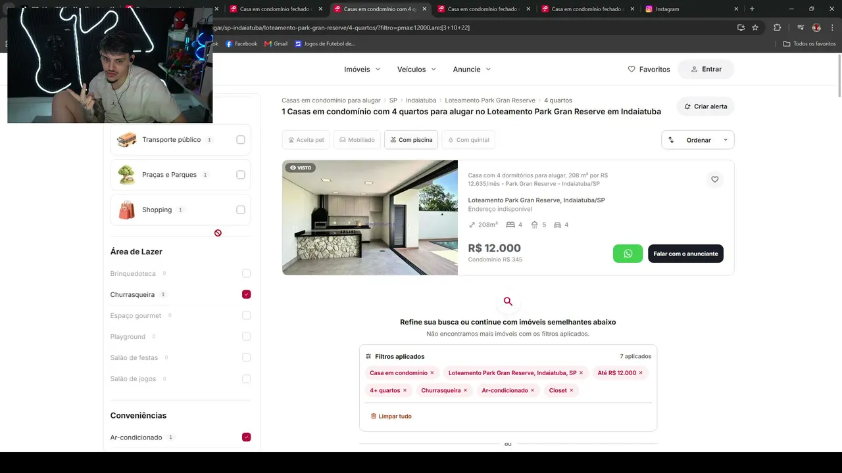Expand the Imóveis menu
Viewport: 842px width, 473px height.
[x=362, y=69]
